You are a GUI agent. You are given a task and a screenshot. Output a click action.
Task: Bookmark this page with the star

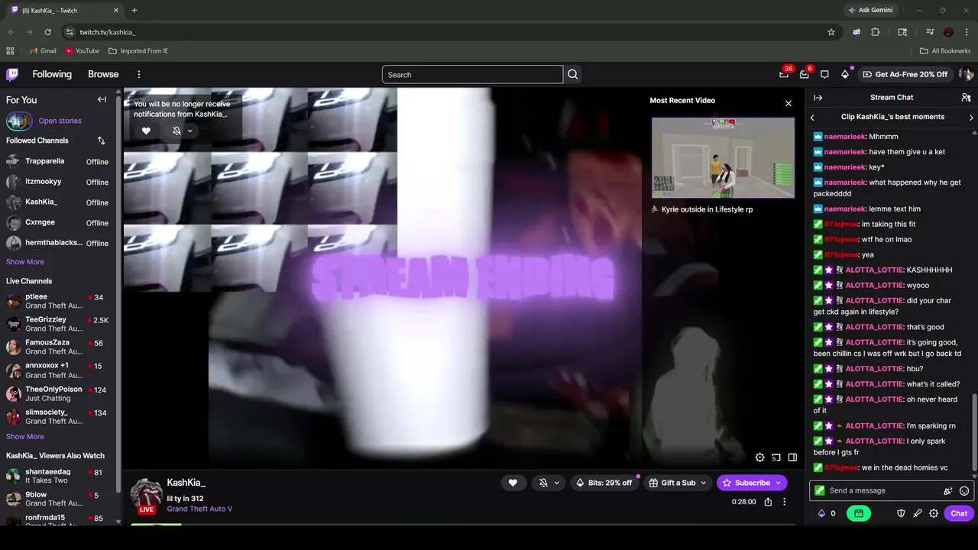tap(831, 32)
